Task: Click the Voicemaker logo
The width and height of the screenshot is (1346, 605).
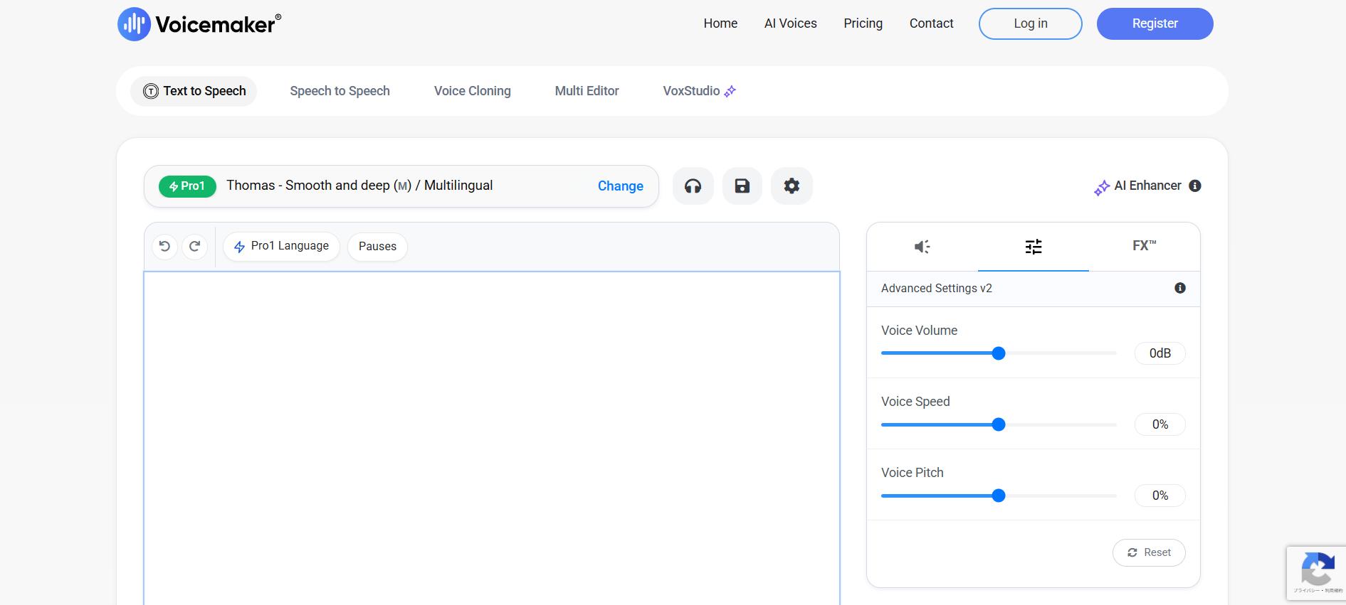Action: [199, 24]
